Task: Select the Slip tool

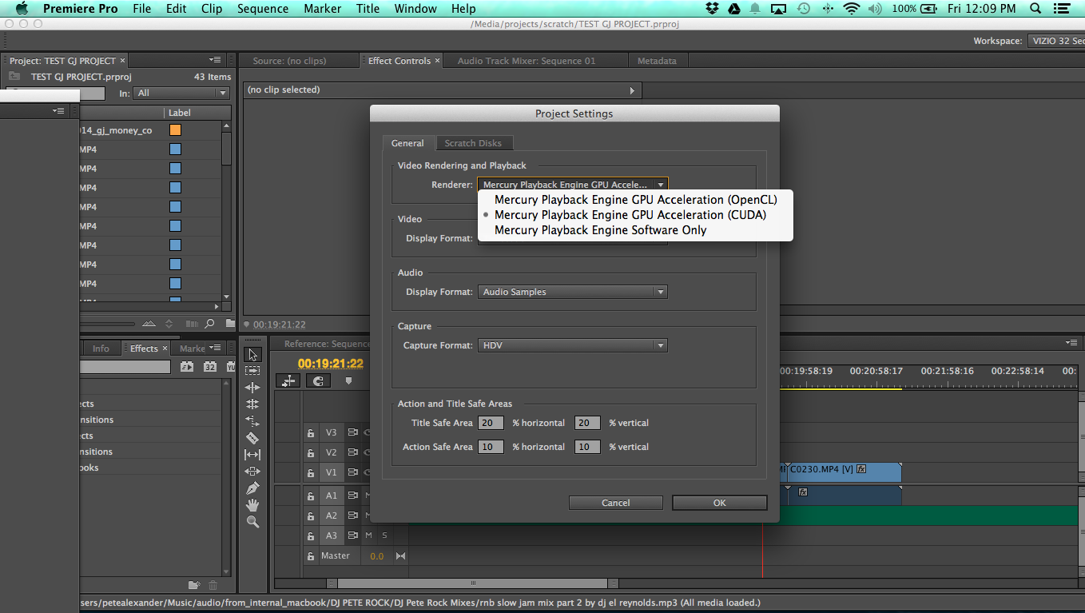Action: pos(252,455)
